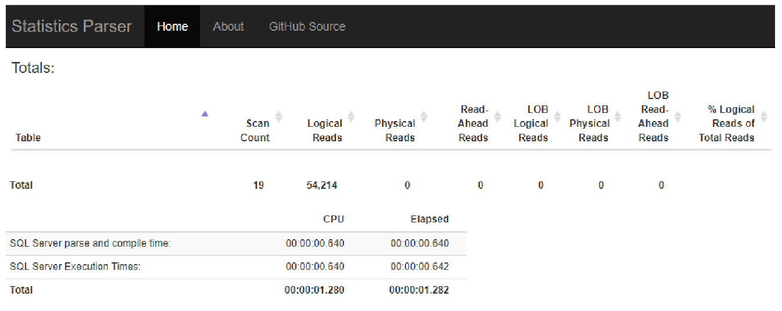Go to the About page
The width and height of the screenshot is (782, 311).
[x=228, y=27]
